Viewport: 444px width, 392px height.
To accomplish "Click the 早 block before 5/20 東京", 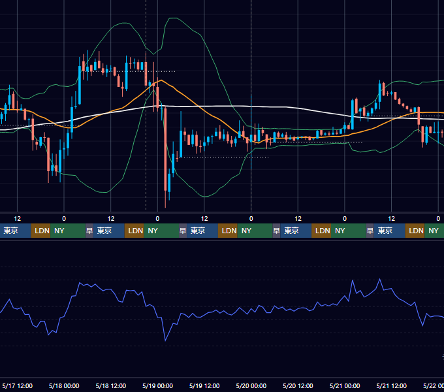I will tap(276, 231).
